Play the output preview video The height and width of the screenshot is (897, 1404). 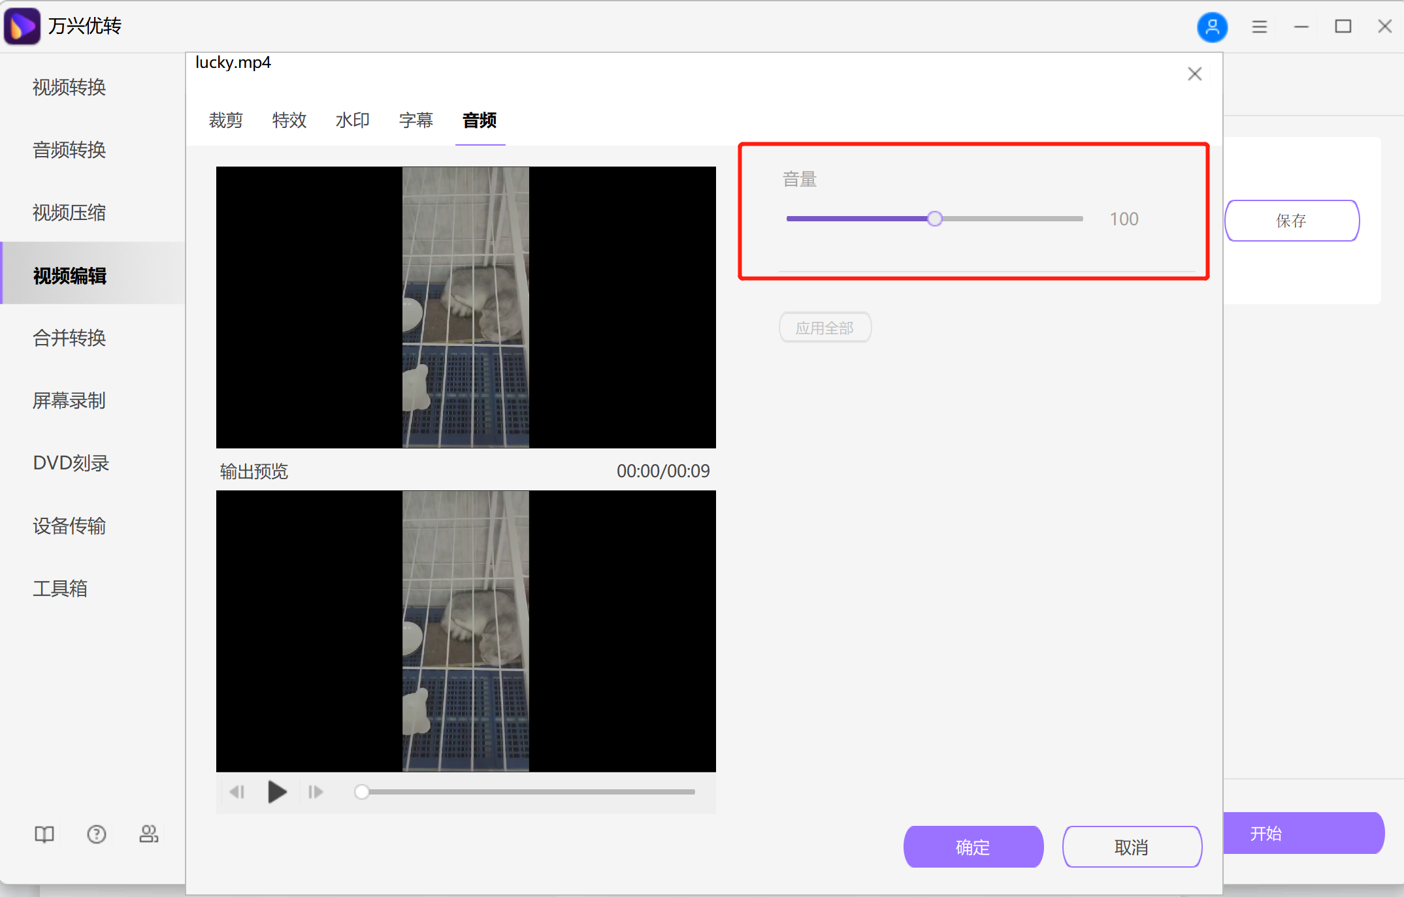(x=277, y=791)
